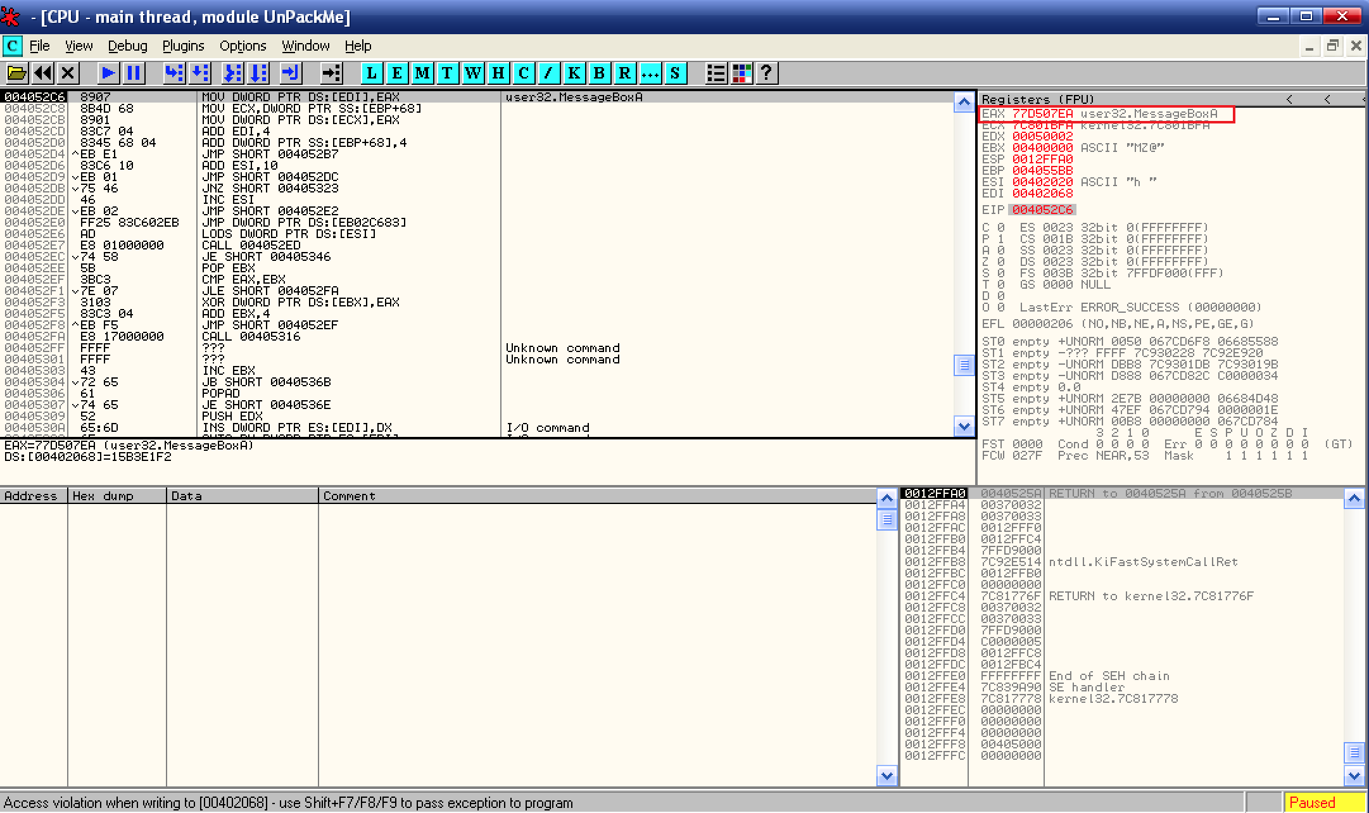Image resolution: width=1369 pixels, height=813 pixels.
Task: Click the Appearance color grid icon
Action: [741, 73]
